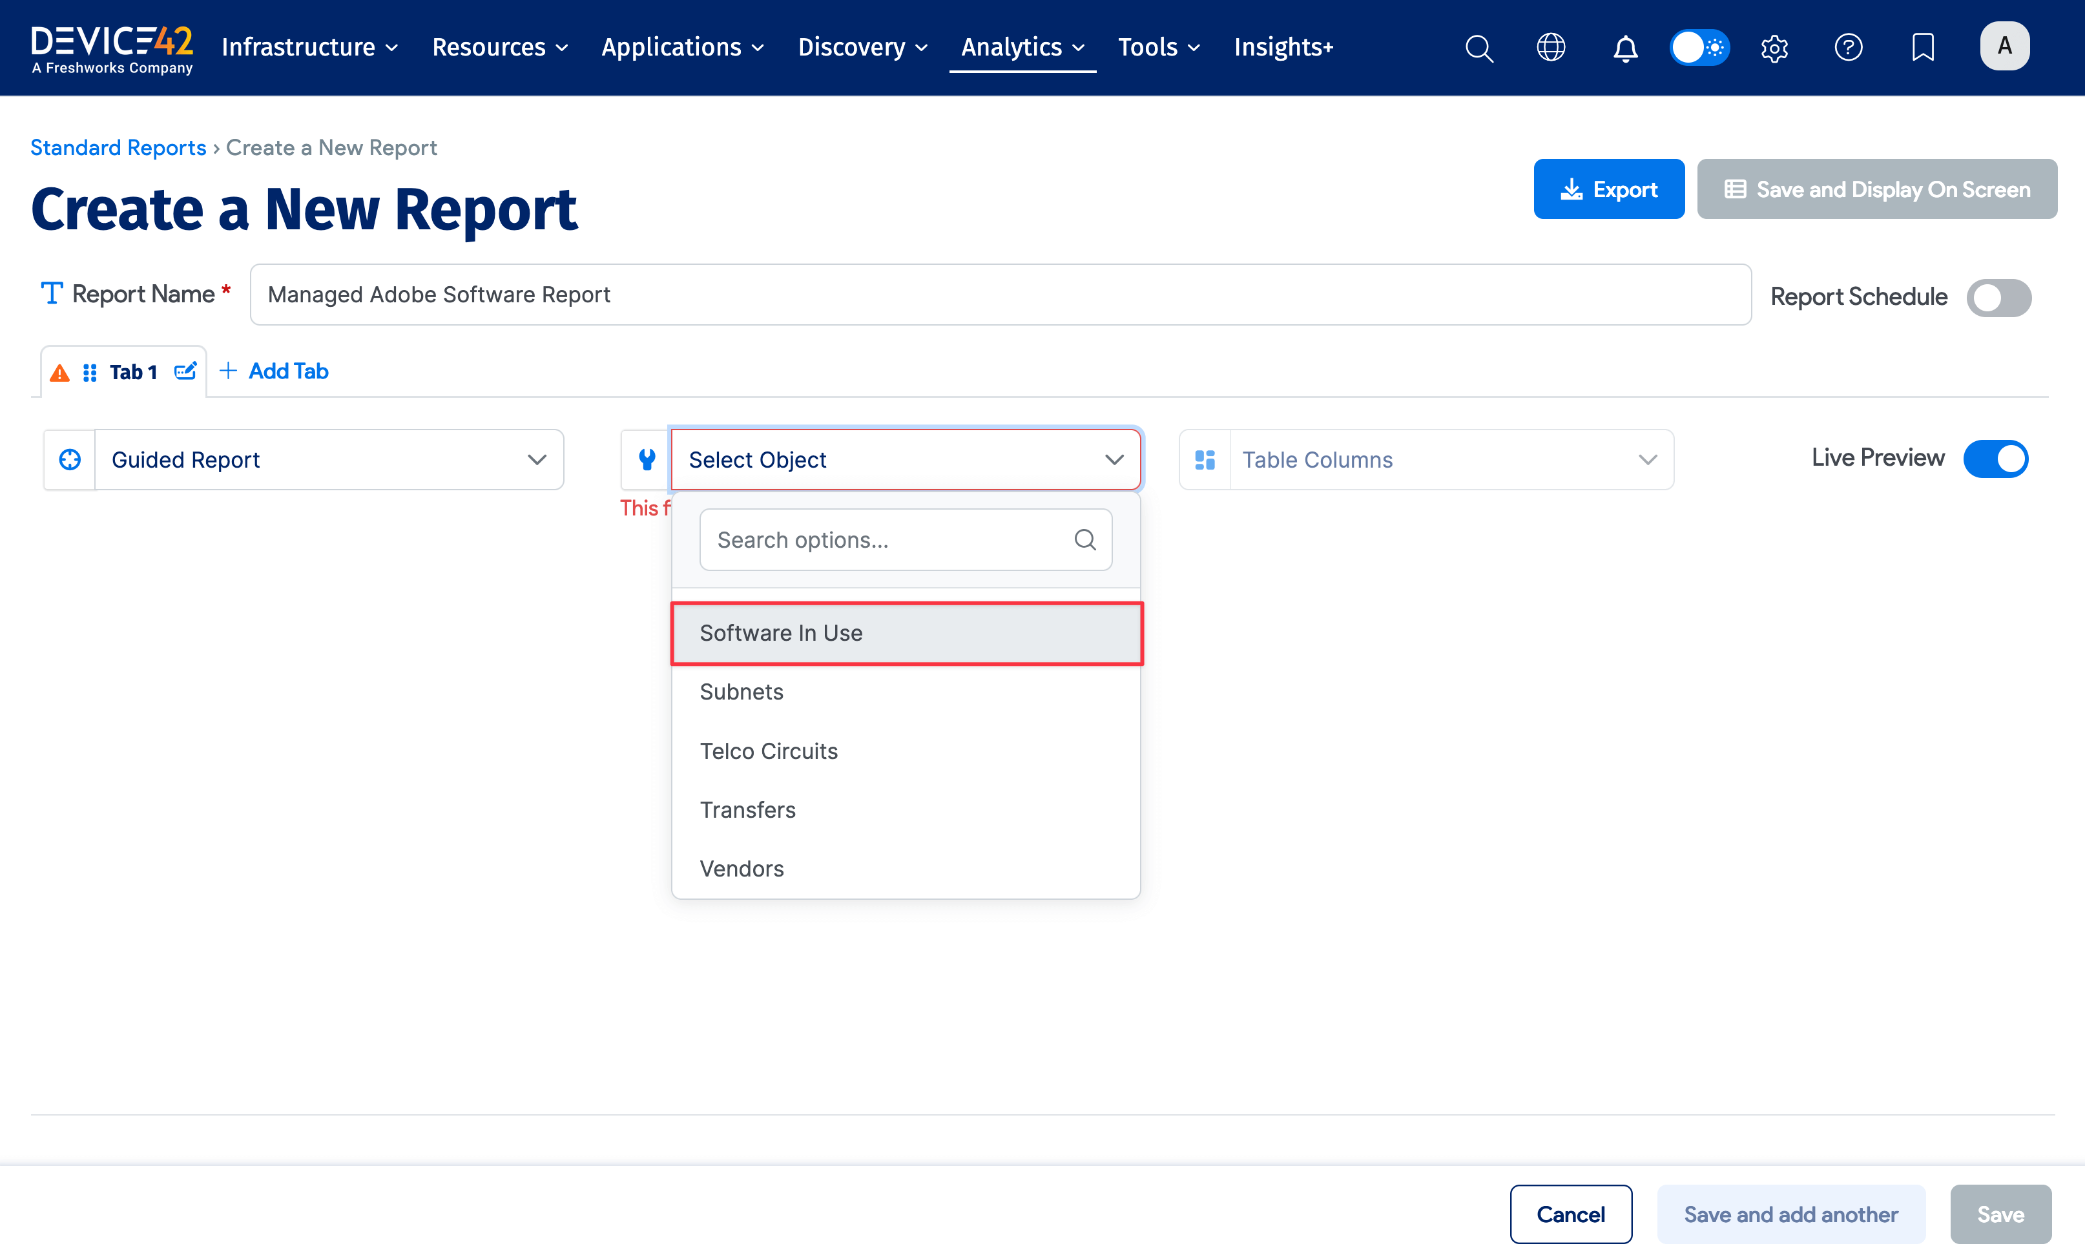
Task: Turn off the Live Preview switch
Action: pos(1995,459)
